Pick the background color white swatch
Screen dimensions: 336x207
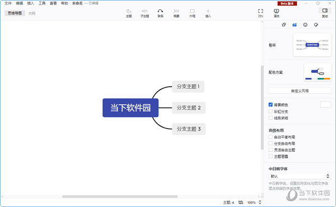(325, 105)
